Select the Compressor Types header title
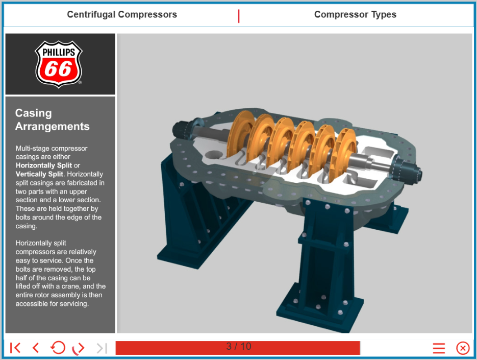This screenshot has width=477, height=360. pyautogui.click(x=355, y=15)
